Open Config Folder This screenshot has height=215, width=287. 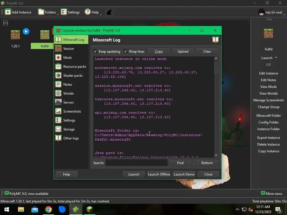269,122
